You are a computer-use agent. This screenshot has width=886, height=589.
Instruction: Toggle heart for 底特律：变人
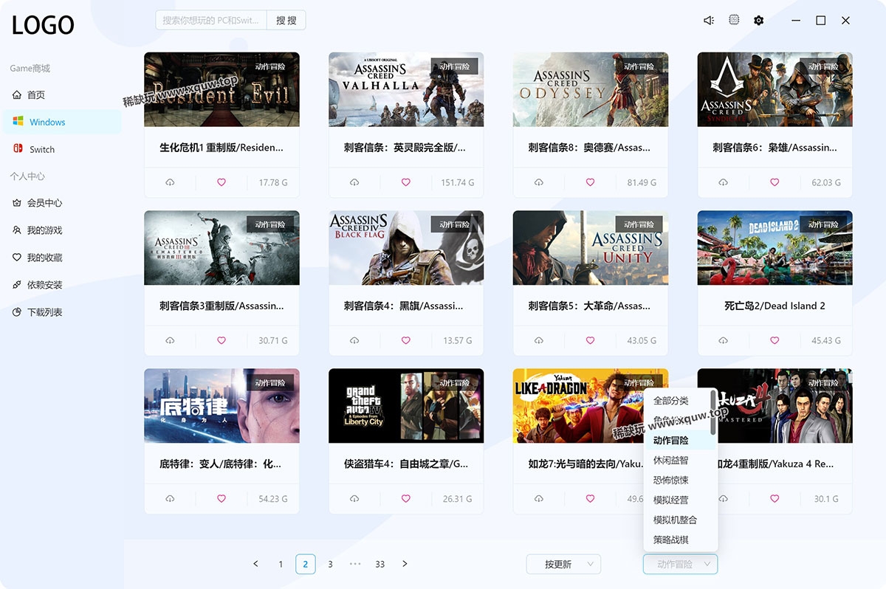[221, 499]
